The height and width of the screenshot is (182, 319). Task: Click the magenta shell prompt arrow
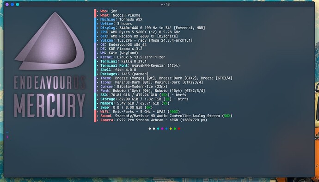[x=7, y=137]
